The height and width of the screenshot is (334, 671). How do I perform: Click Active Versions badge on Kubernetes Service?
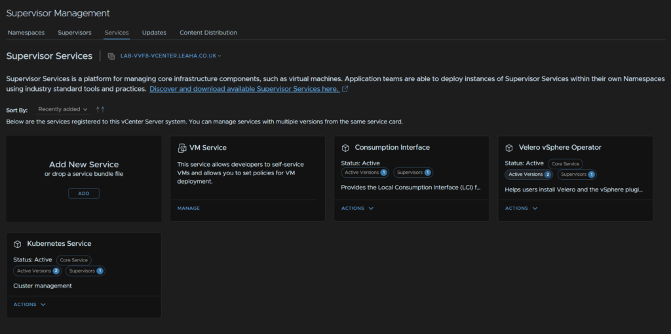pos(37,271)
